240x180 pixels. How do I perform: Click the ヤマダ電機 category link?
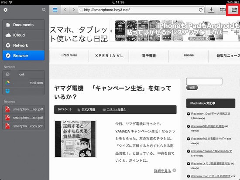tap(88, 109)
